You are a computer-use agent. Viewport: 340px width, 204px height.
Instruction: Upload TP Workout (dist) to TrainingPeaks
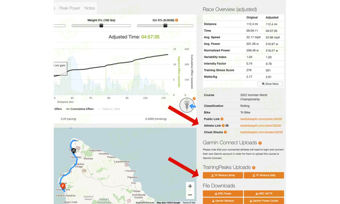point(264,175)
